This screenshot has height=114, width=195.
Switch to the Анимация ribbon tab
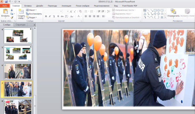coord(66,6)
